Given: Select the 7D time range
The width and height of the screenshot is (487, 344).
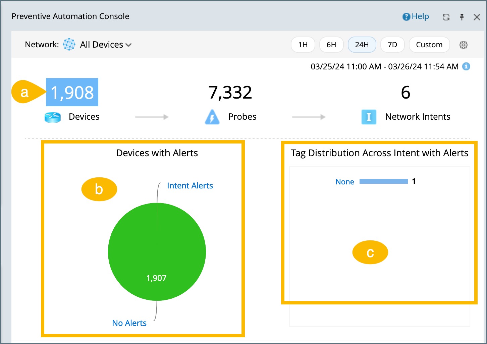Looking at the screenshot, I should (392, 45).
